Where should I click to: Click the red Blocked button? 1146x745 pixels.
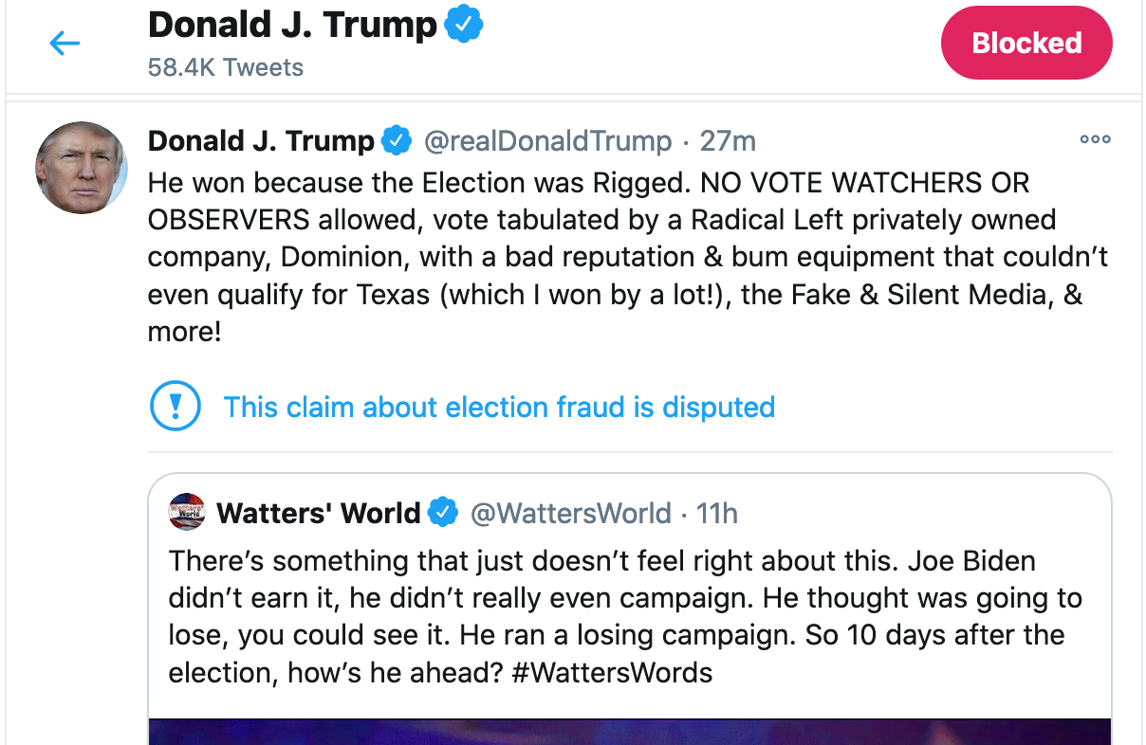[1026, 44]
